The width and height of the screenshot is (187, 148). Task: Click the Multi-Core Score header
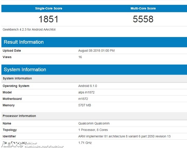point(143,8)
